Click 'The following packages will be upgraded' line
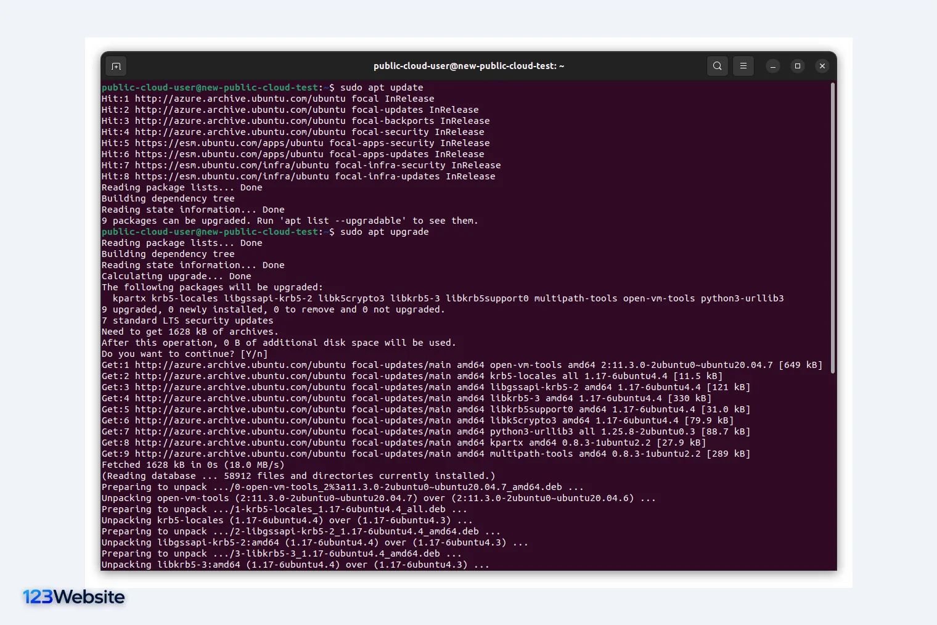Image resolution: width=937 pixels, height=625 pixels. click(x=212, y=287)
